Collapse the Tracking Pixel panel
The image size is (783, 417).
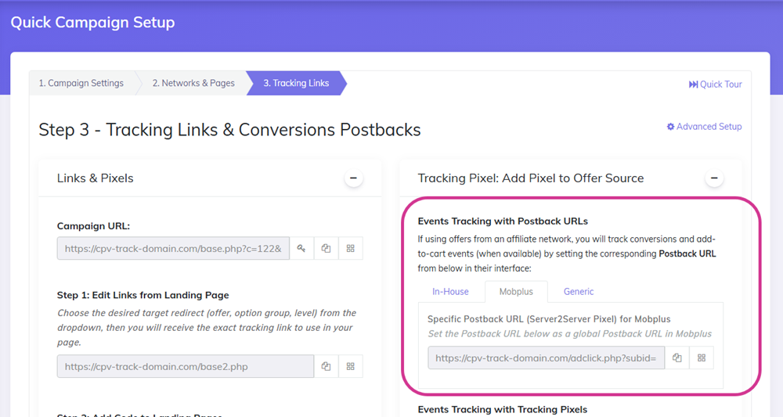click(x=715, y=178)
